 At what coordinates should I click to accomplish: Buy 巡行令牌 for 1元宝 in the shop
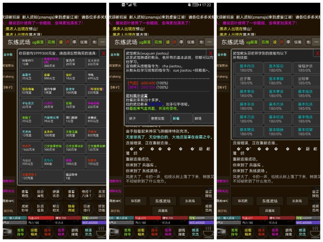[x=53, y=91]
